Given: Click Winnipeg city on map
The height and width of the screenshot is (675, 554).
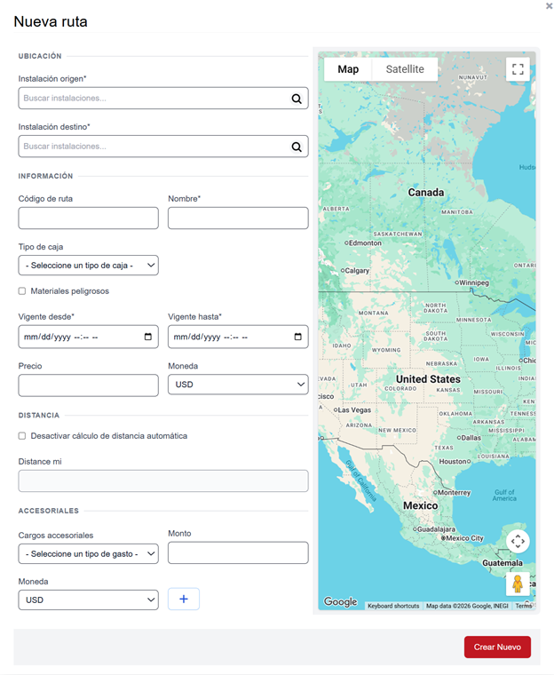Looking at the screenshot, I should point(472,282).
